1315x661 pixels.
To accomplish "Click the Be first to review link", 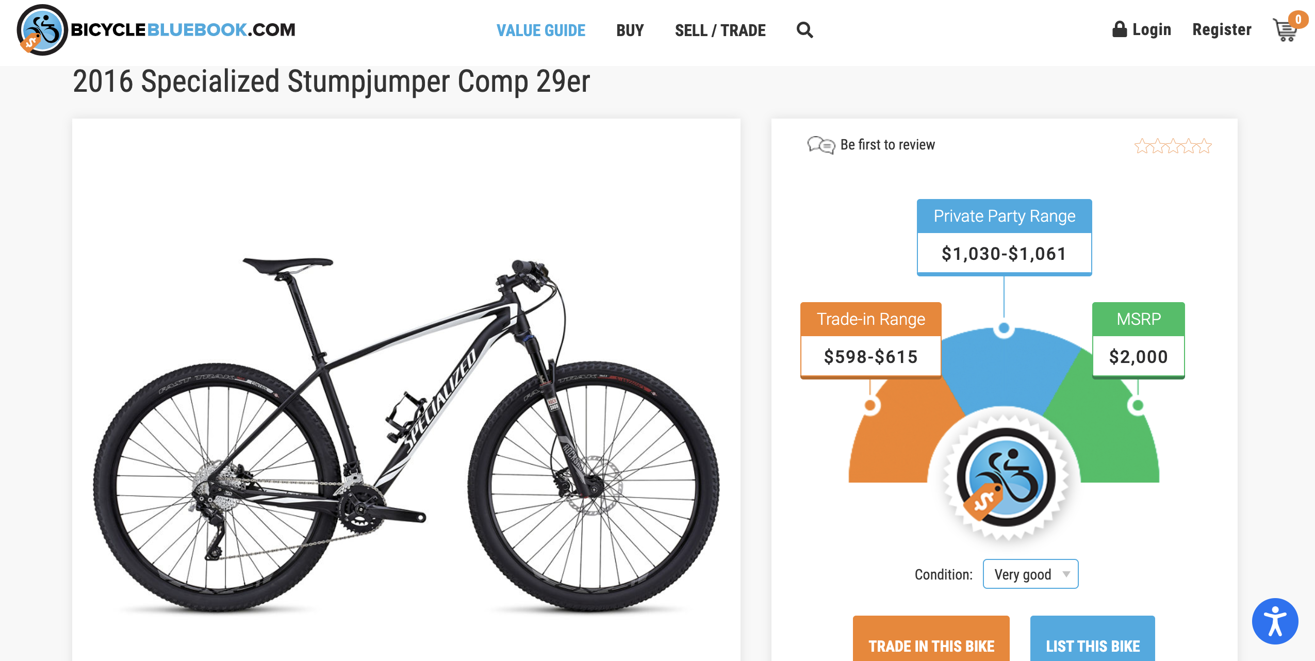I will [887, 145].
